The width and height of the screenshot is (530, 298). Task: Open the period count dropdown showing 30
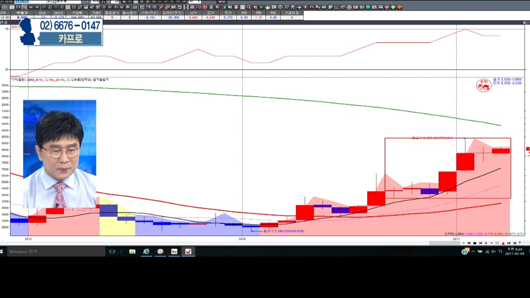coord(198,2)
